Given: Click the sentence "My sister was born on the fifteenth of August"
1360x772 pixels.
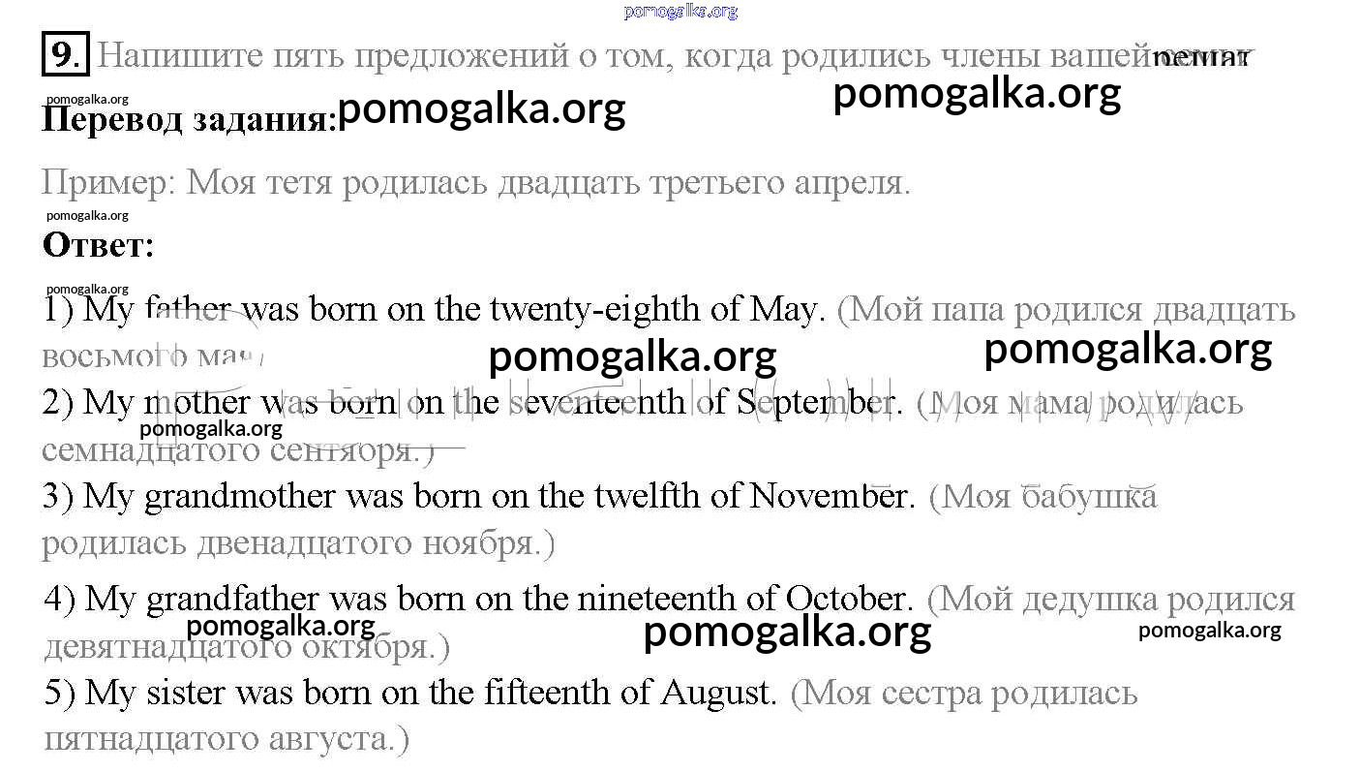Looking at the screenshot, I should click(410, 692).
